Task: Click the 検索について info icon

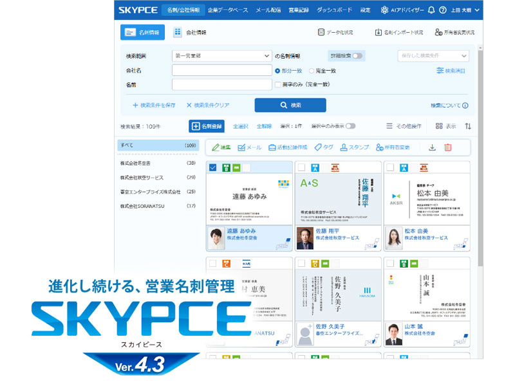Action: tap(465, 106)
